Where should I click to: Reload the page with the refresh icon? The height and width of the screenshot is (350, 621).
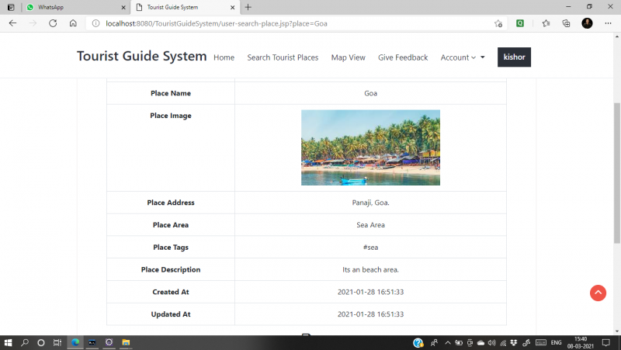pos(53,23)
